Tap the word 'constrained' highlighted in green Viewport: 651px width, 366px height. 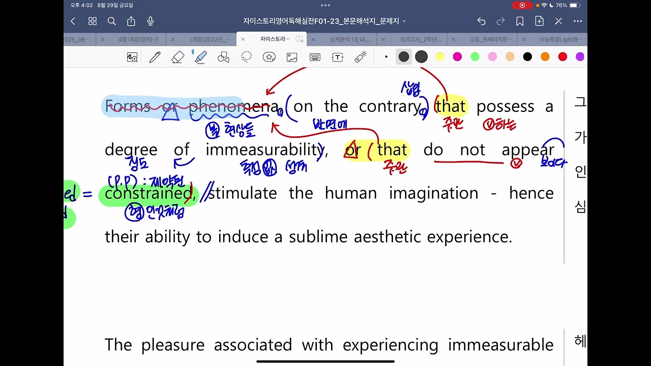(147, 193)
